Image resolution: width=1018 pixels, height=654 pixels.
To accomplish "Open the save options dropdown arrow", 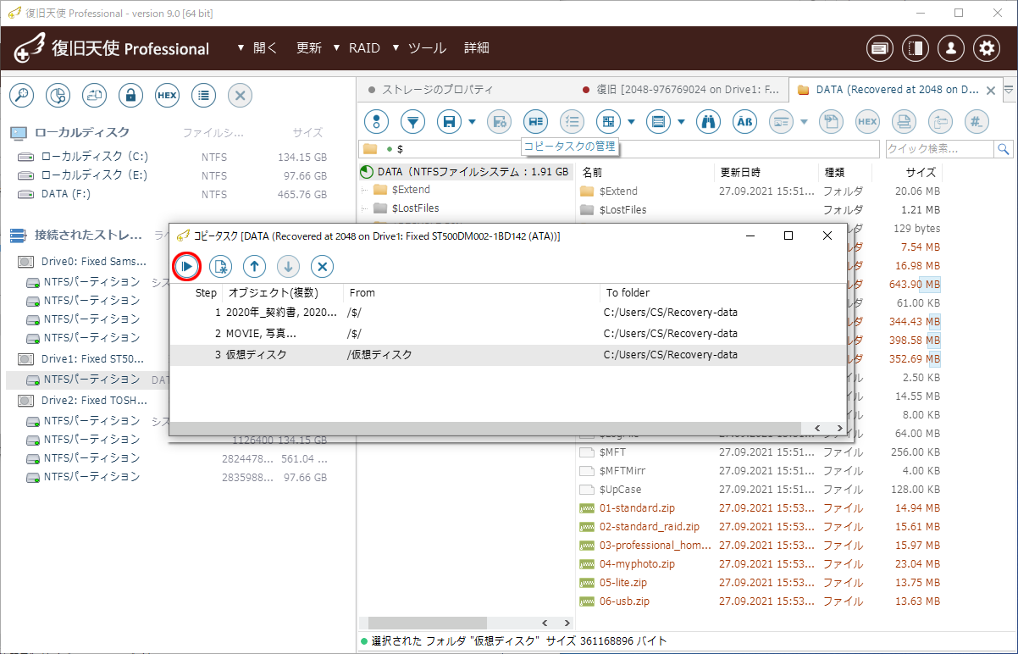I will (472, 122).
